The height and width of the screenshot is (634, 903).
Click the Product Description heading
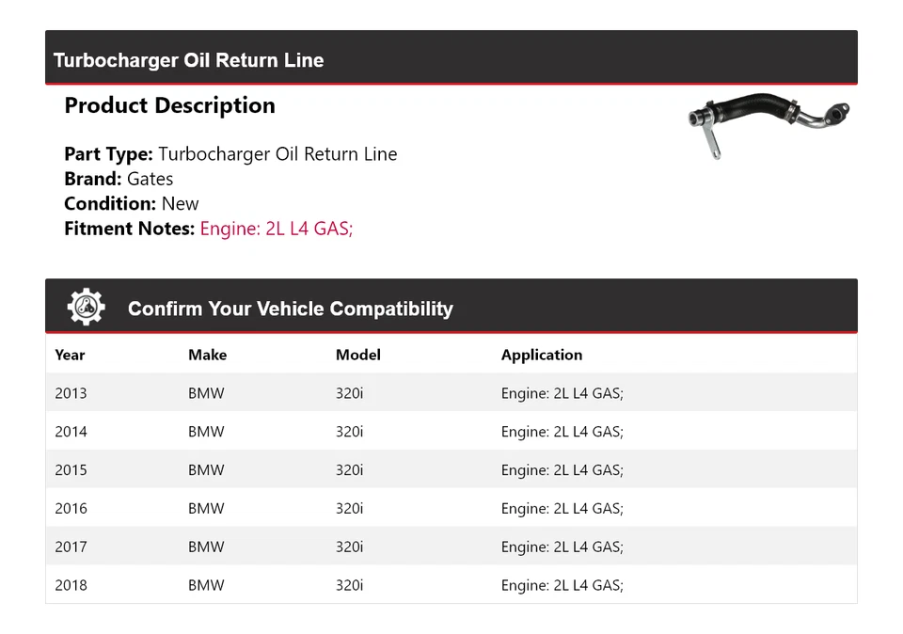point(169,105)
